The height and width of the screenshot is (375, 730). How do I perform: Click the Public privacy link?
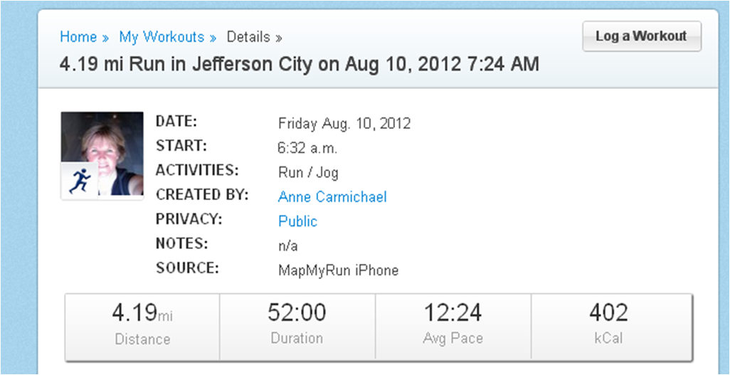(297, 221)
